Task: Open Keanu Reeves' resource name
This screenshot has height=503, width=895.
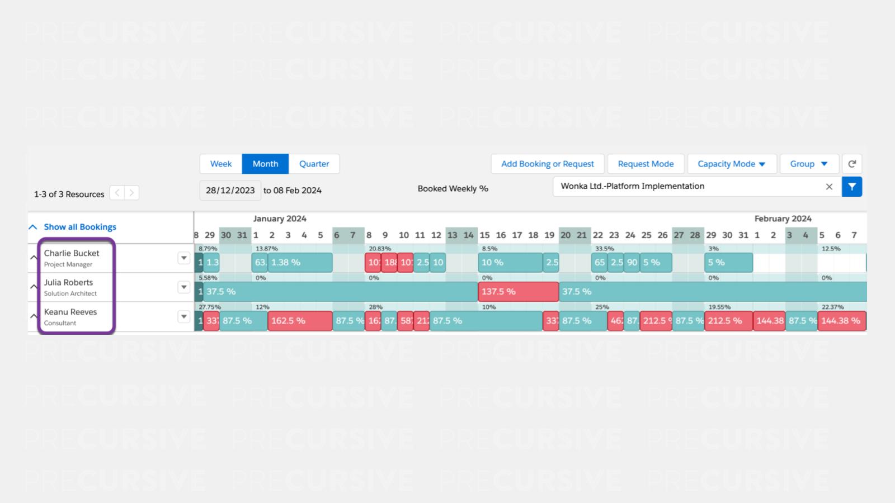Action: 70,312
